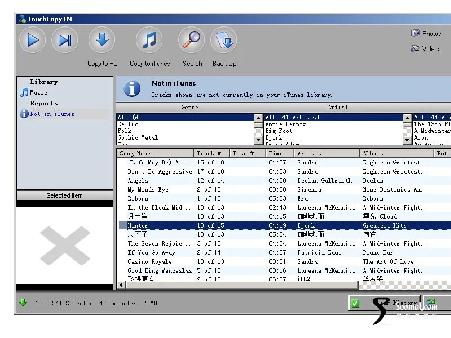Screen dimensions: 451x338
Task: Click the TouchCopy 09 title bar icon
Action: [22, 19]
